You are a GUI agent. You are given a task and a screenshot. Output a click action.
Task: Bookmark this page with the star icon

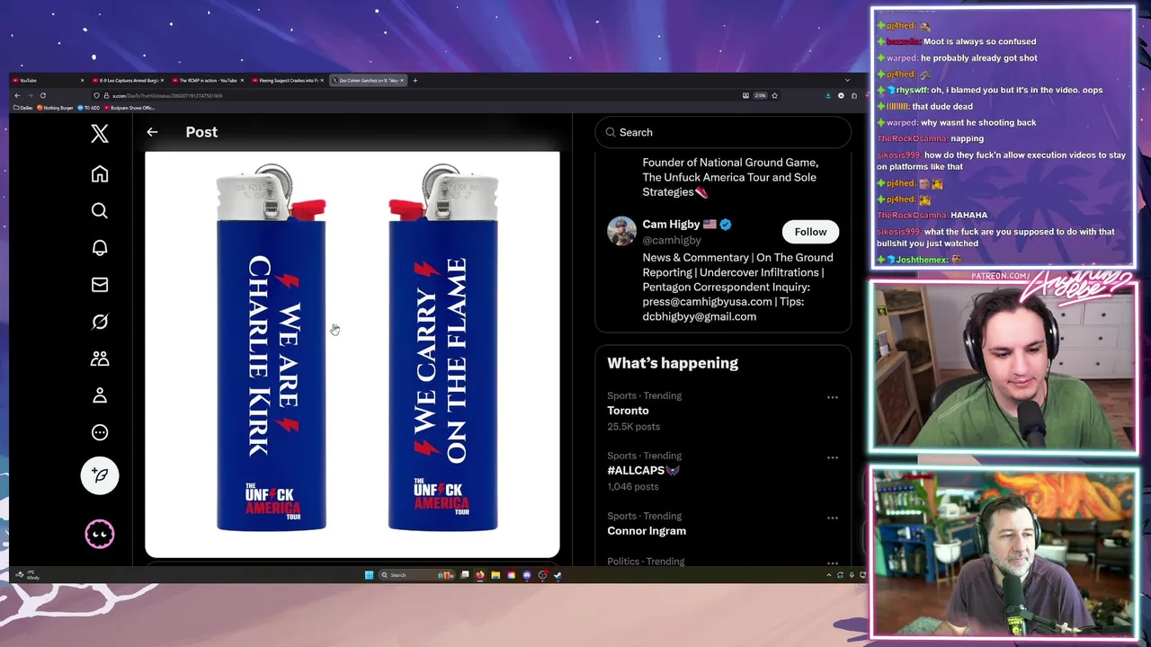click(774, 95)
